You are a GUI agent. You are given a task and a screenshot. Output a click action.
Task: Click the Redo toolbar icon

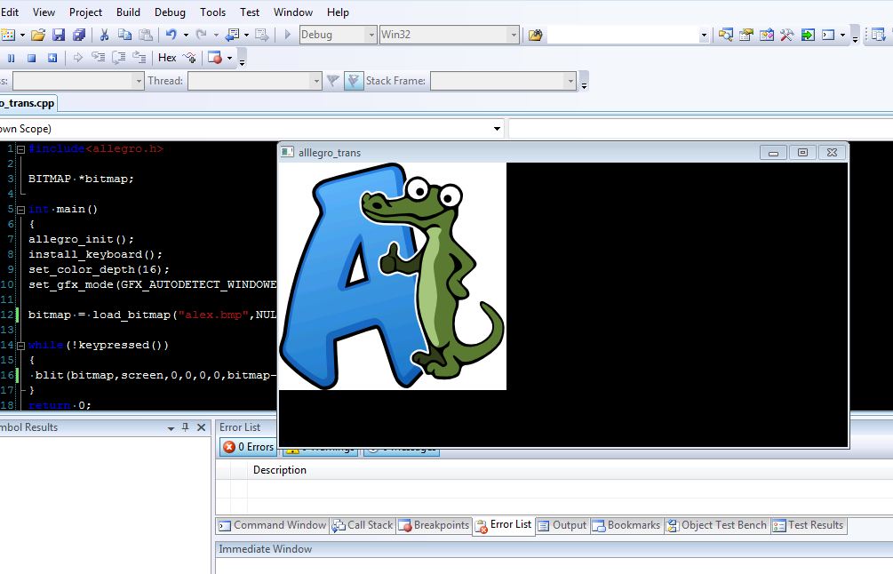[x=202, y=34]
